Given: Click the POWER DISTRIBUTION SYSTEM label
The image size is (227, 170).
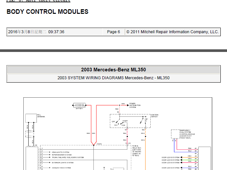Looking at the screenshot, I should [135, 105].
